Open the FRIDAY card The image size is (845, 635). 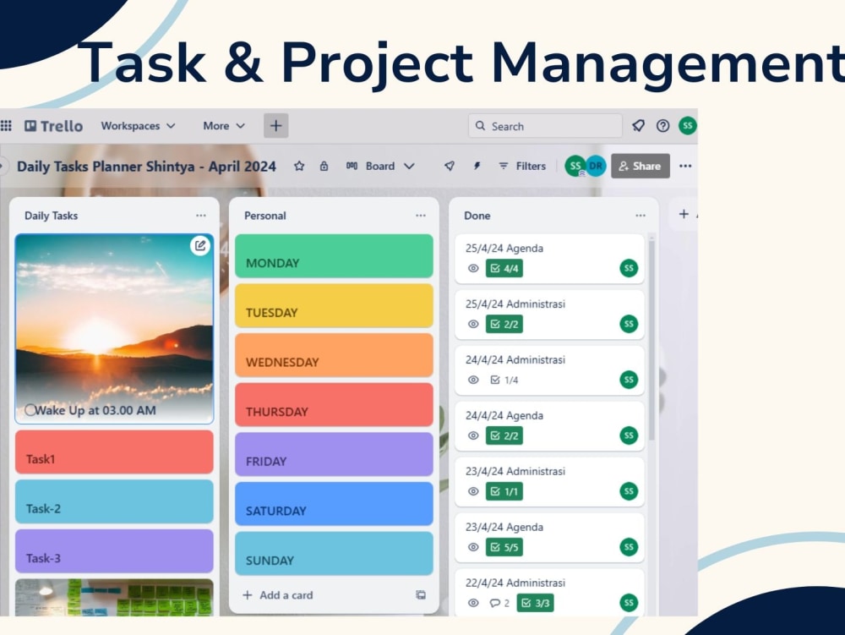[334, 454]
